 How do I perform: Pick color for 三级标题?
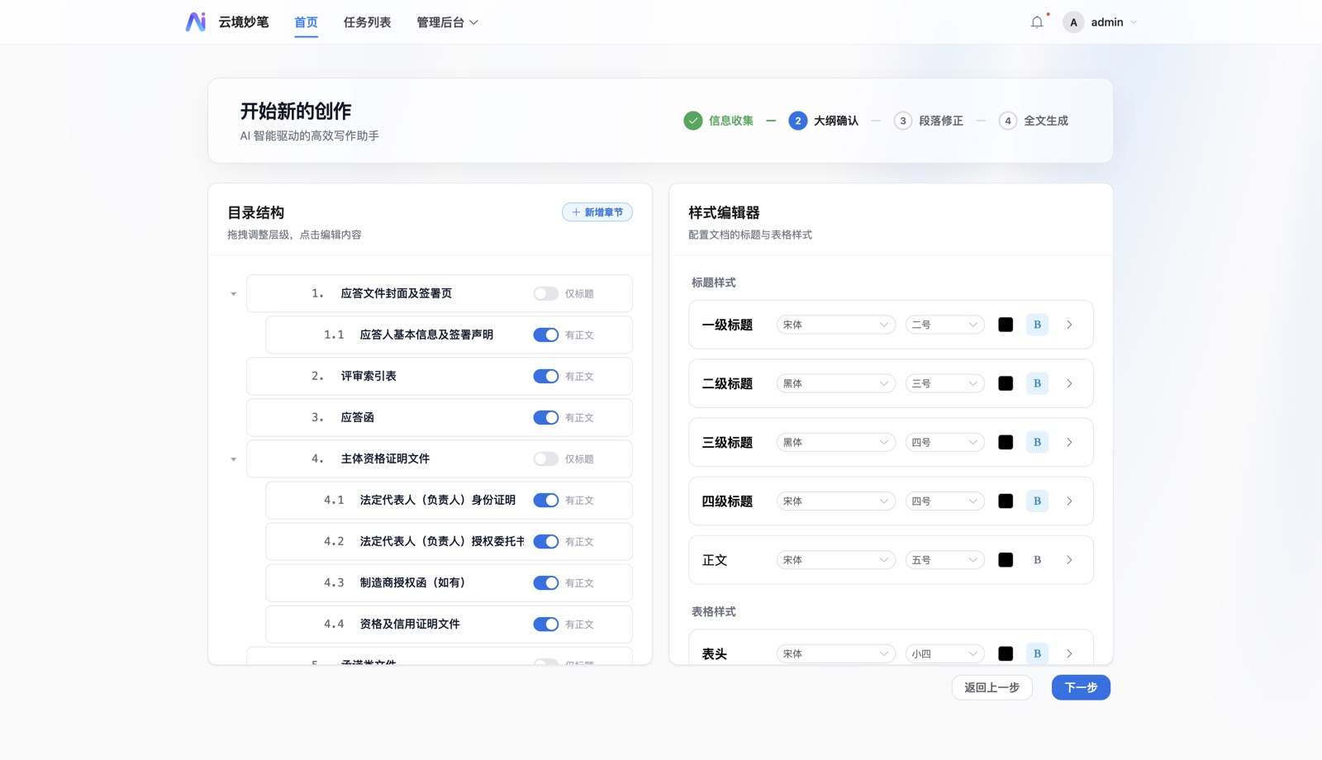[x=1006, y=442]
